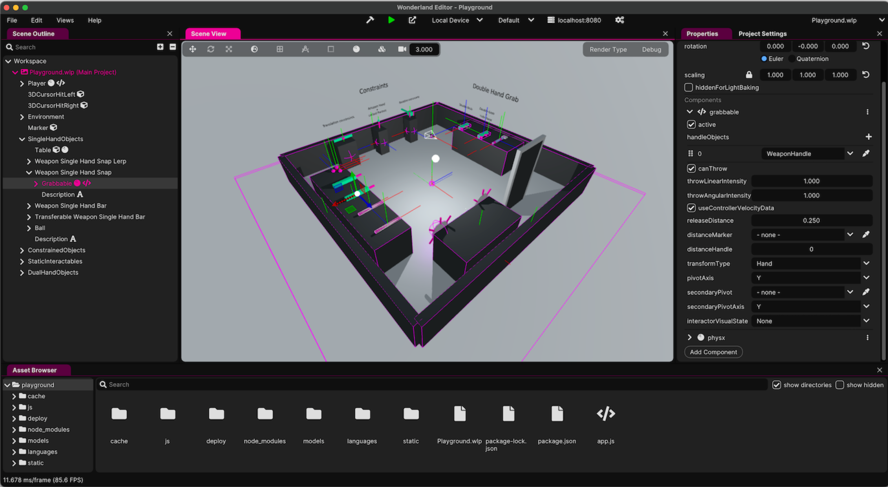Click the Add Component button
Screen dimensions: 888x487
[x=713, y=352]
